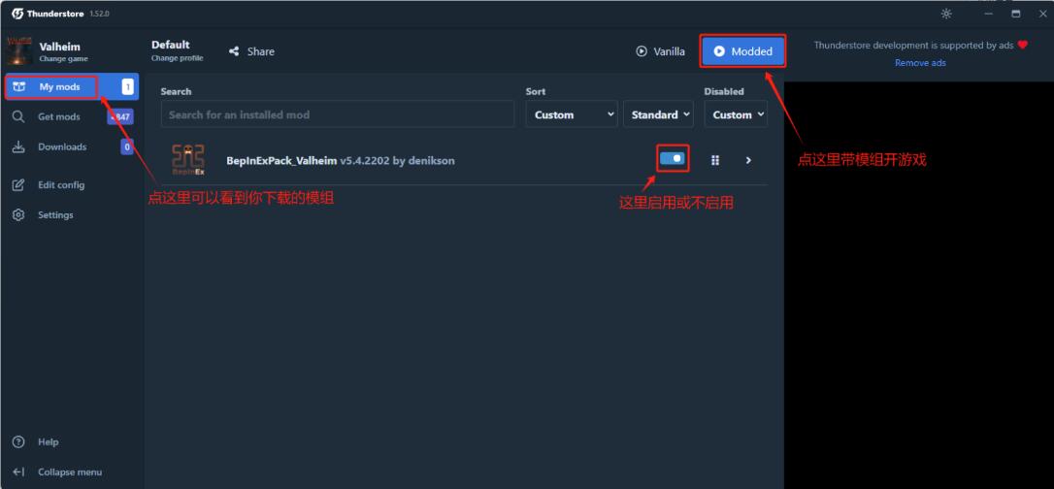Click the Share icon

[x=234, y=51]
